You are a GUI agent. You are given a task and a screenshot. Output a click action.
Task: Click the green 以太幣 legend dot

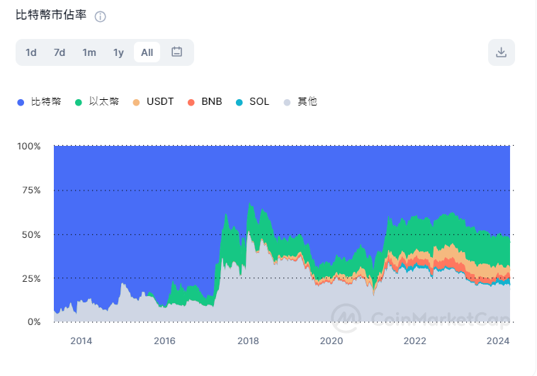tap(79, 103)
